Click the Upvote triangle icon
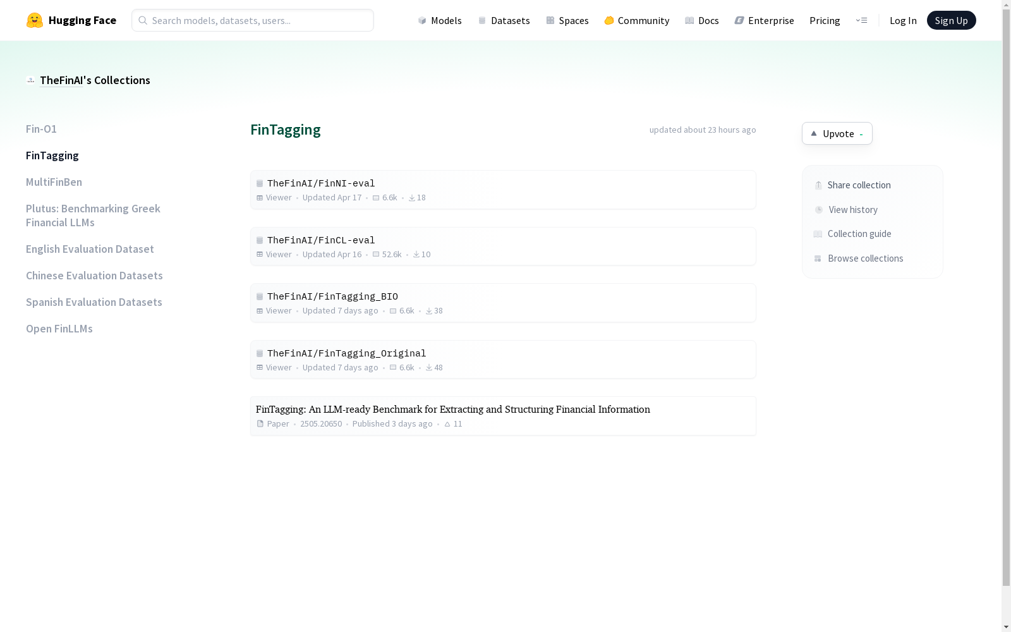Screen dimensions: 1011x632 coord(814,133)
